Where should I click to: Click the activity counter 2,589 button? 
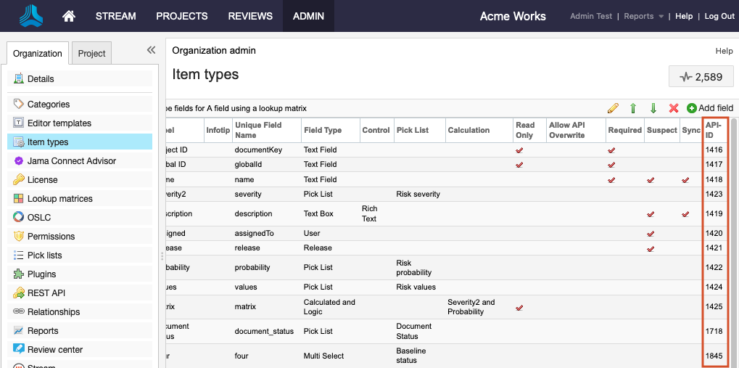701,76
